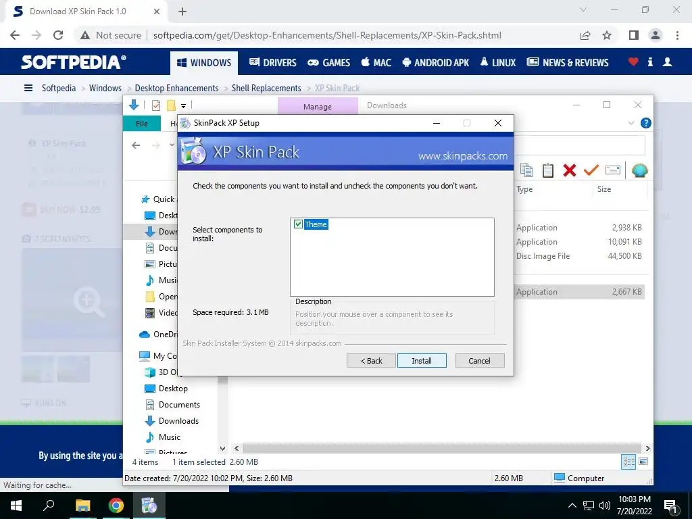Open the File tab in File Explorer

(142, 124)
